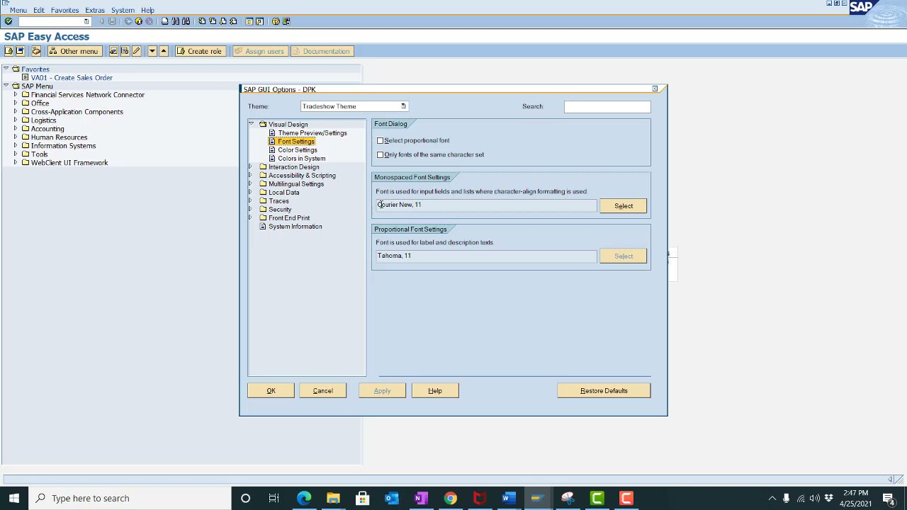Click the yellow Exit up-arrow icon
Viewport: 907px width, 510px height.
point(139,21)
